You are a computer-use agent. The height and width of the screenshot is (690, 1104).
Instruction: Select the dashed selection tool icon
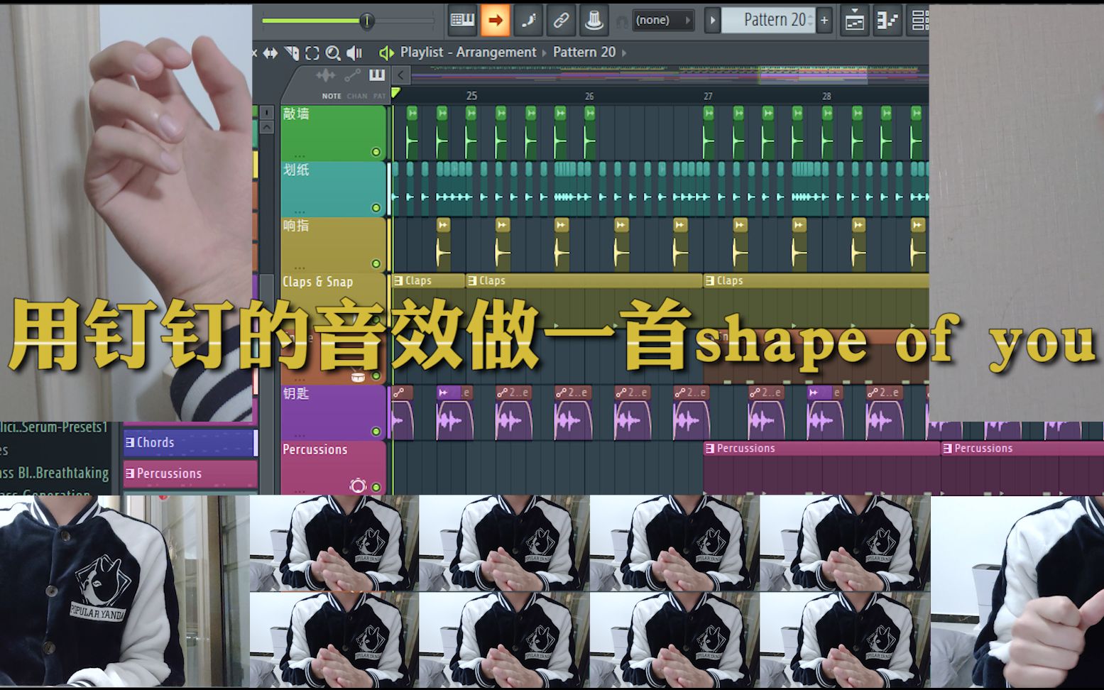point(312,53)
